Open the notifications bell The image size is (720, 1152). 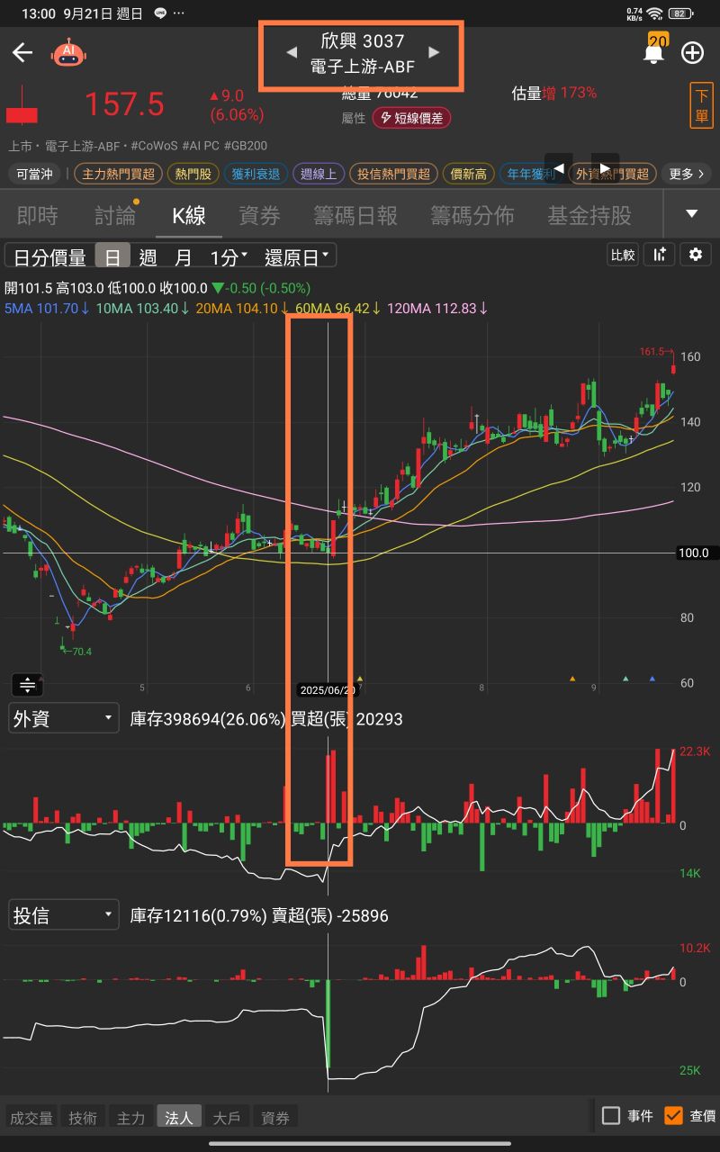point(653,53)
